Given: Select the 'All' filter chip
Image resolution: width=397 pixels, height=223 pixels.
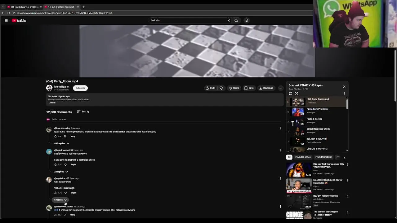Looking at the screenshot, I should click(x=289, y=157).
